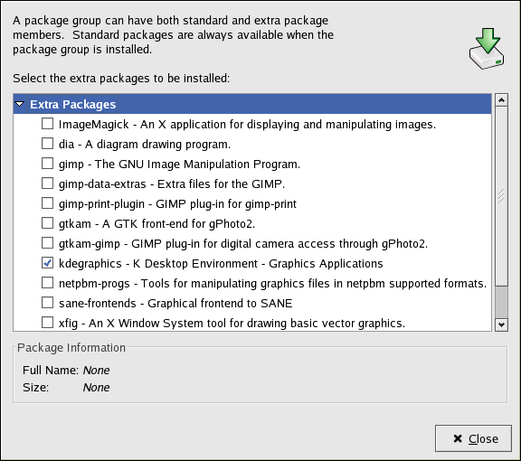Uncheck the kdegraphics package checkbox
This screenshot has height=461, width=521.
click(x=48, y=263)
